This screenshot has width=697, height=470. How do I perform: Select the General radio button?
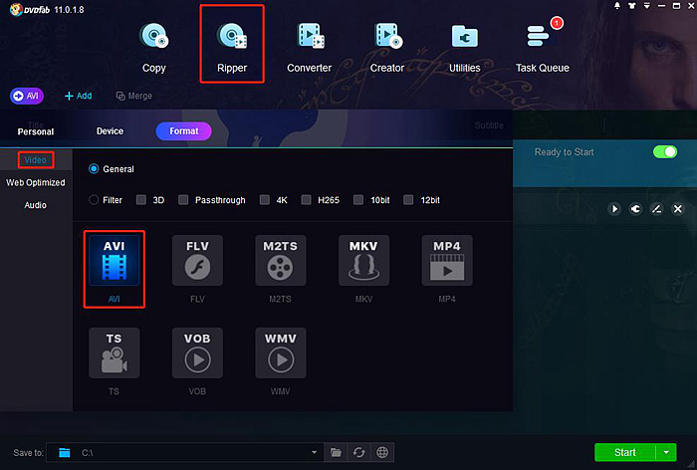pyautogui.click(x=94, y=169)
